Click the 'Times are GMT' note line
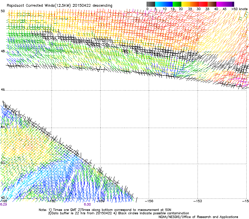 click(105, 210)
